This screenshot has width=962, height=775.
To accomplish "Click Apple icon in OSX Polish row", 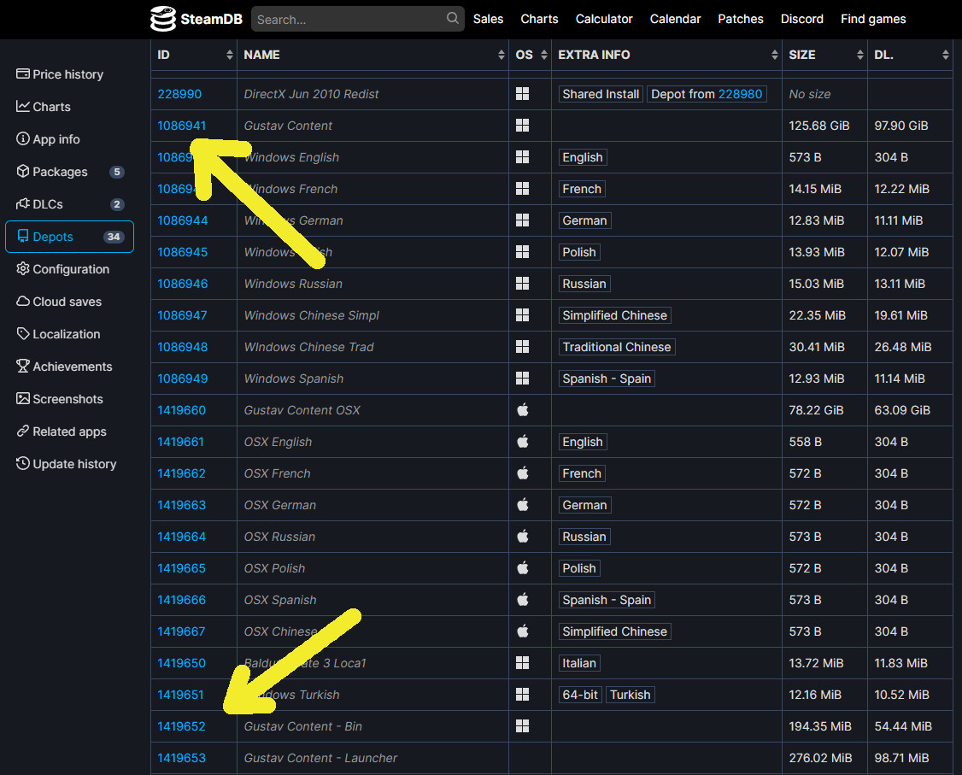I will [522, 568].
